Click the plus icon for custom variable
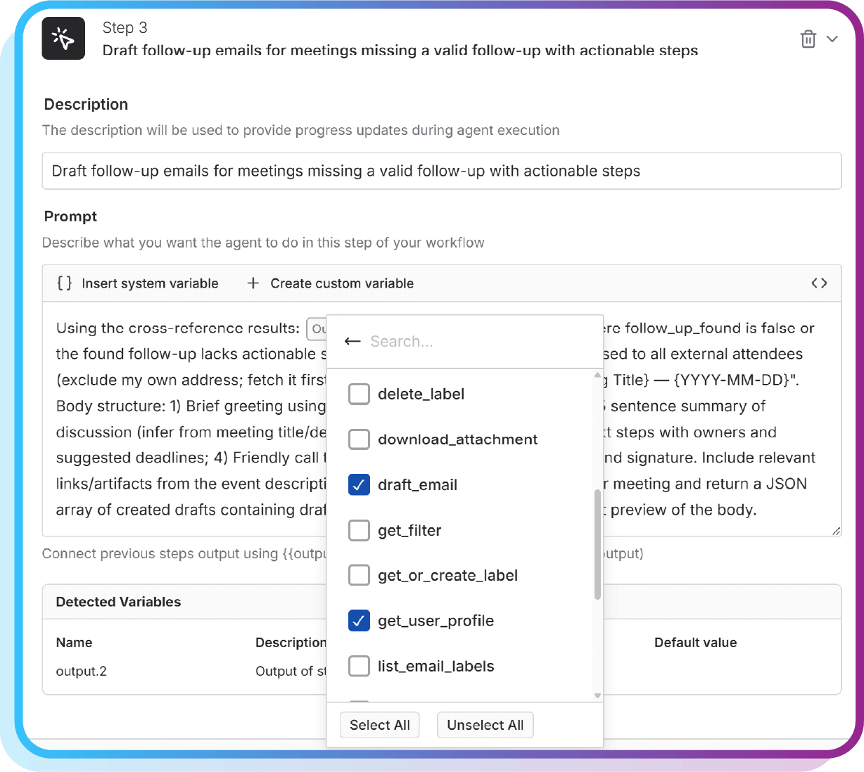Viewport: 864px width, 772px height. click(x=253, y=283)
